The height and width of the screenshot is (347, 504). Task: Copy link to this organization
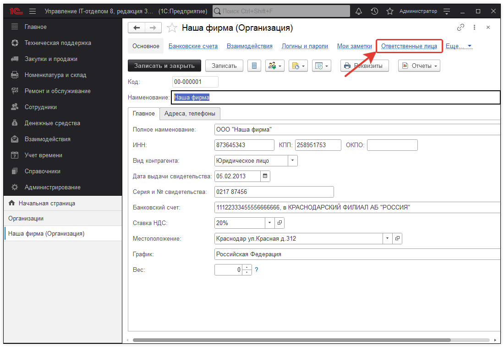point(460,28)
